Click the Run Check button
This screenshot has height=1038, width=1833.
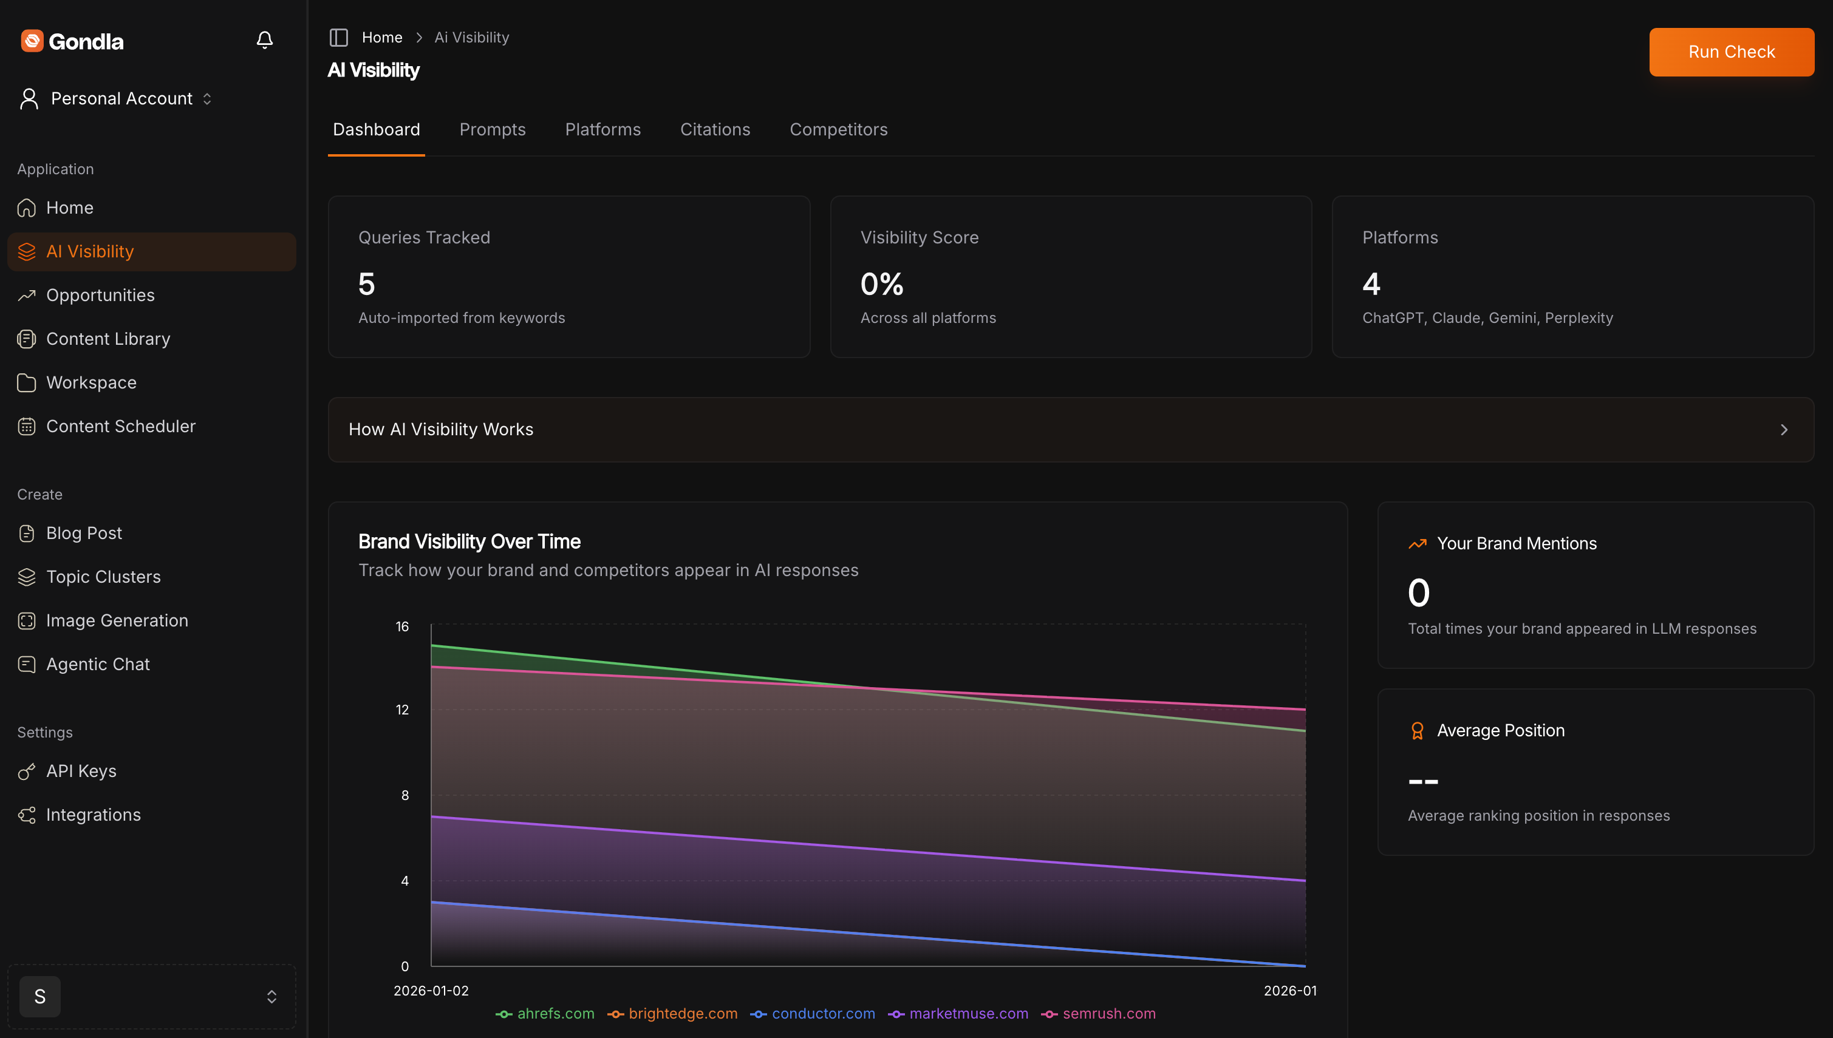(x=1732, y=52)
